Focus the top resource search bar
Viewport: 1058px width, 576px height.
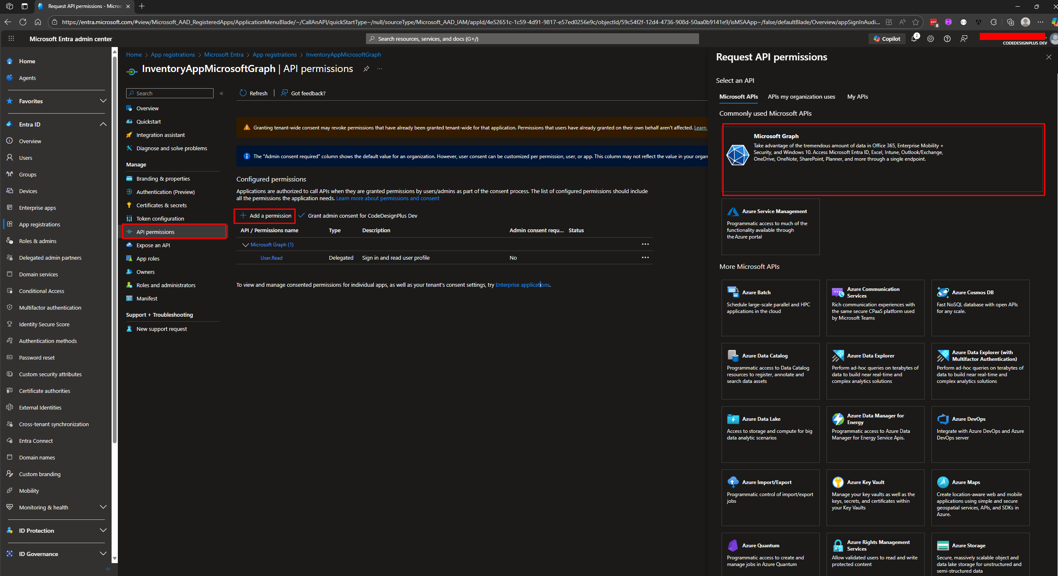(x=532, y=39)
